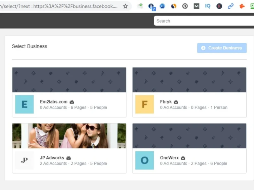Screen dimensions: 254x190
Task: Click JP Adworks '2 Ad Accounts · 2 Pages' line
Action: click(x=63, y=163)
